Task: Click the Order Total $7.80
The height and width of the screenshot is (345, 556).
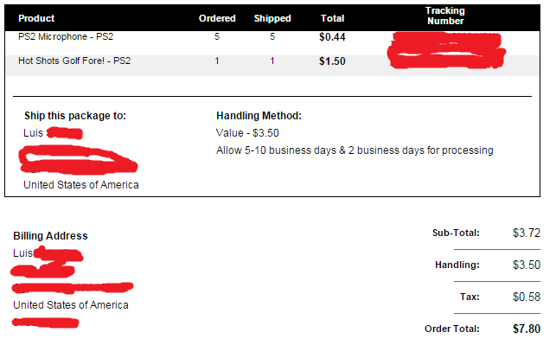Action: click(527, 329)
